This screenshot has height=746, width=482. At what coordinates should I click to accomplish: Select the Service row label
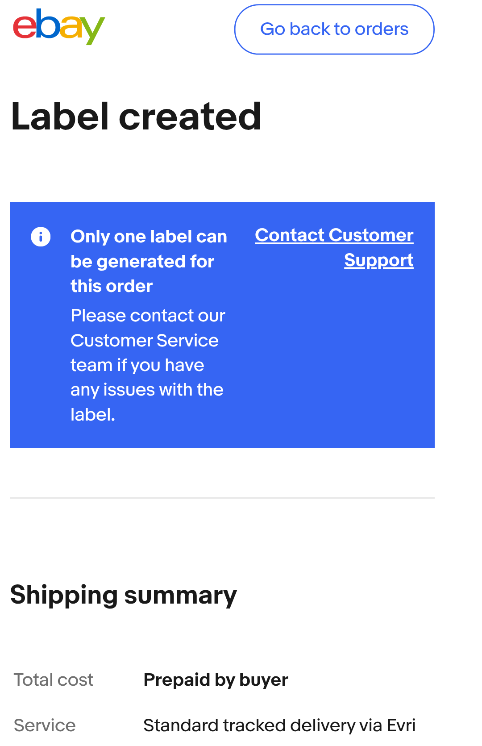pos(45,725)
